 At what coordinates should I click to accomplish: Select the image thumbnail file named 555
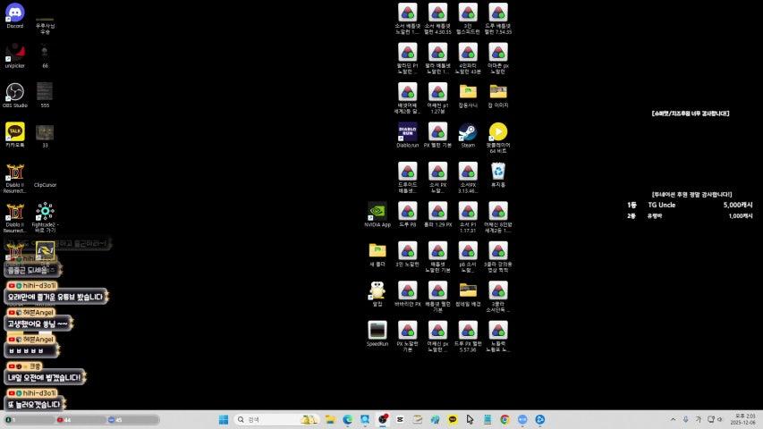pos(45,92)
